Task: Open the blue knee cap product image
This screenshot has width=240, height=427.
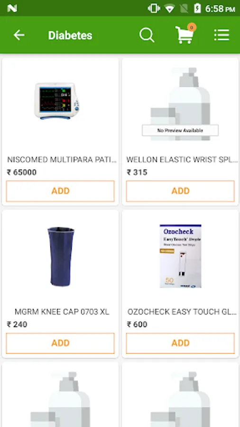Action: 61,256
